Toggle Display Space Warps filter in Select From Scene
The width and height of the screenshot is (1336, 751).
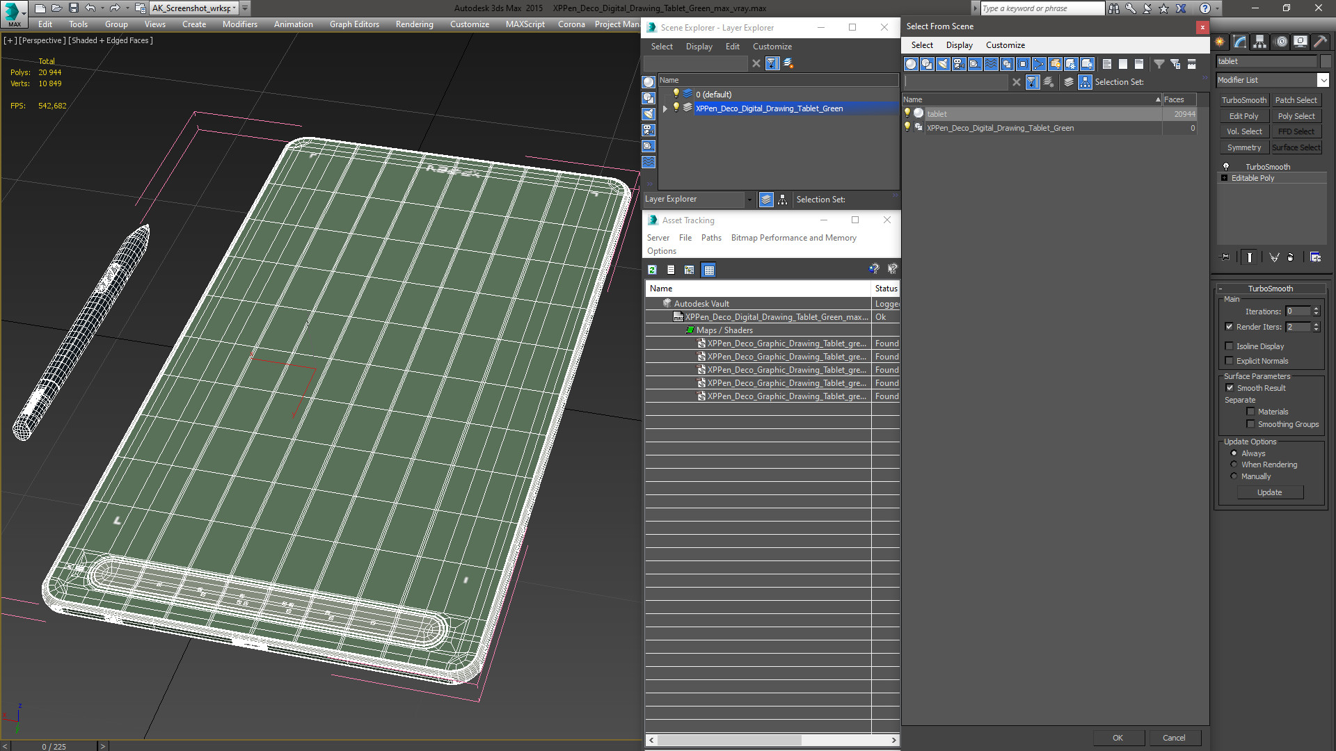click(990, 64)
